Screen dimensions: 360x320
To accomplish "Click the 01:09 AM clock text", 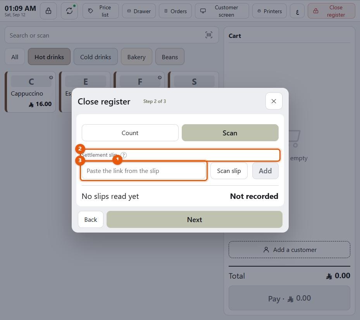I will 20,8.
